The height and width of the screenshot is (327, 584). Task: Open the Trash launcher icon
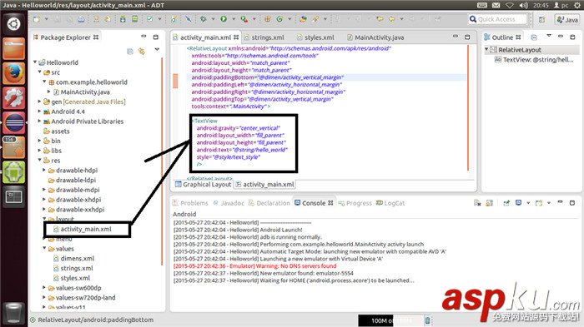pos(14,313)
